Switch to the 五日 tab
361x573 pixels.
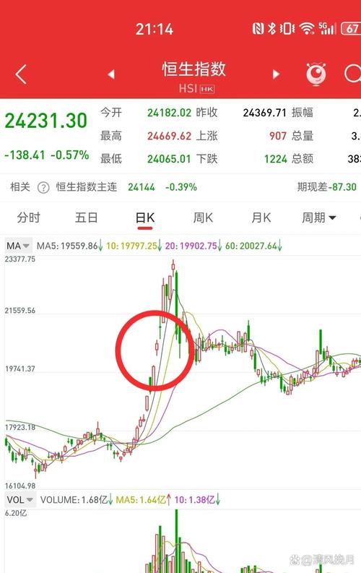[x=87, y=217]
